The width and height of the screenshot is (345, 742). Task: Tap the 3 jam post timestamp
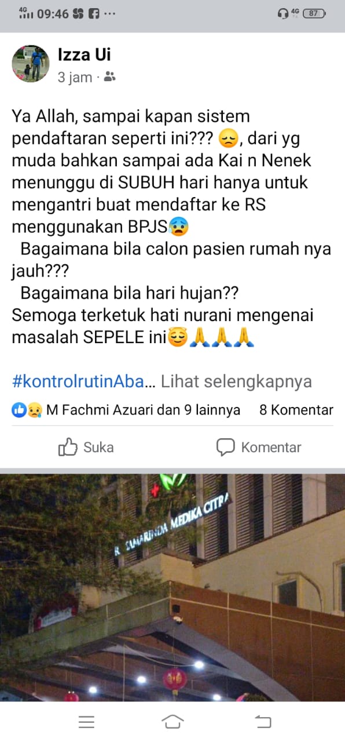(75, 77)
